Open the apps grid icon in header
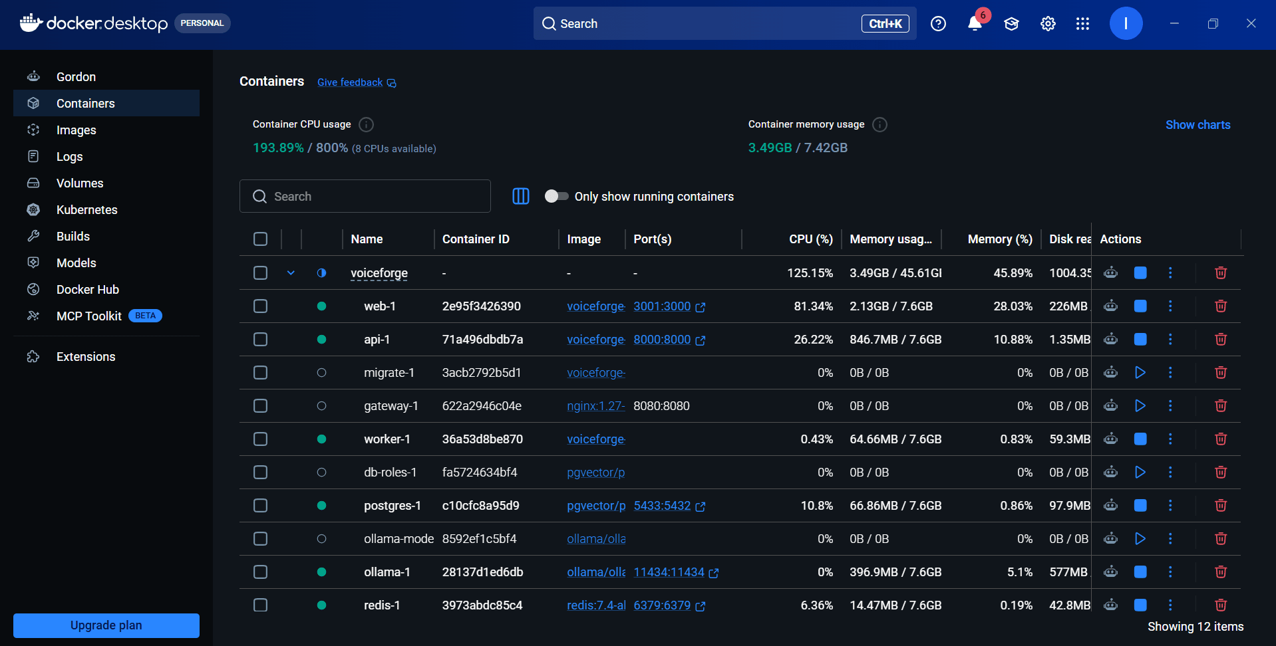The image size is (1276, 646). pyautogui.click(x=1082, y=24)
